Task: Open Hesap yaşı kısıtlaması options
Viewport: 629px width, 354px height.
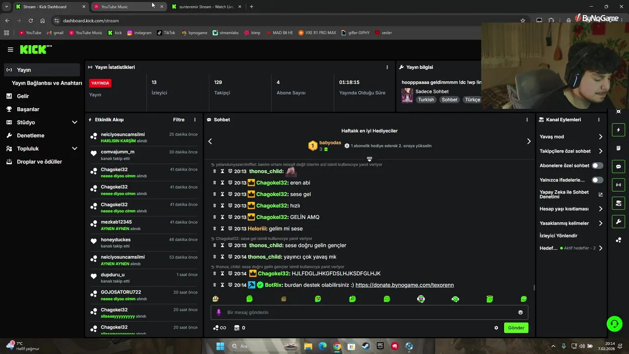Action: (571, 209)
